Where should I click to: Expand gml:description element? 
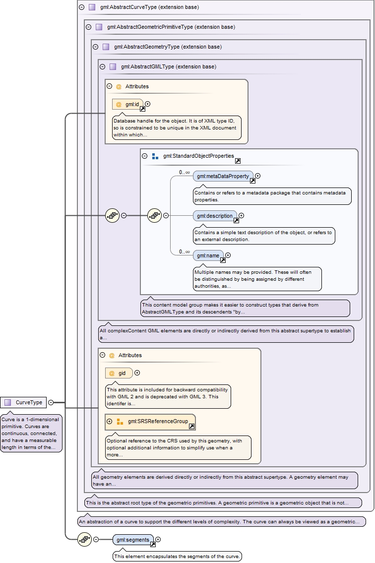242,215
